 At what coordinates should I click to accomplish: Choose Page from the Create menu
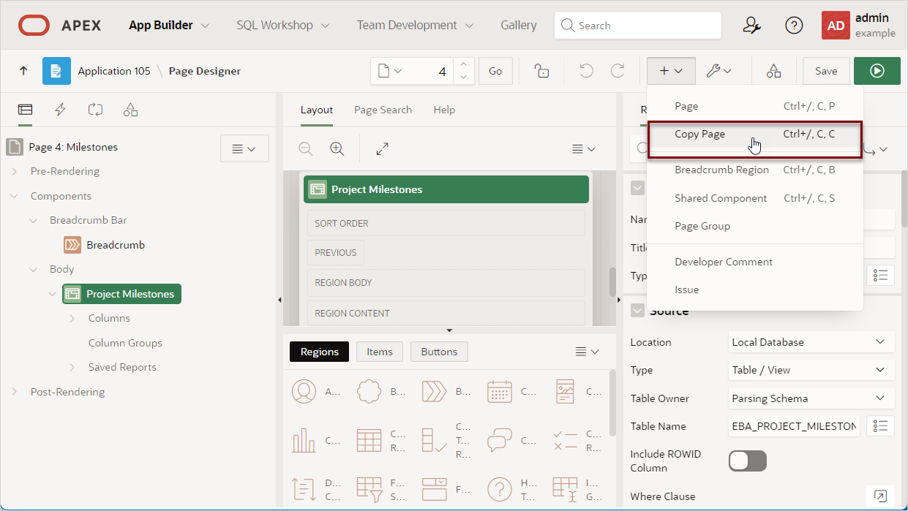[x=755, y=106]
